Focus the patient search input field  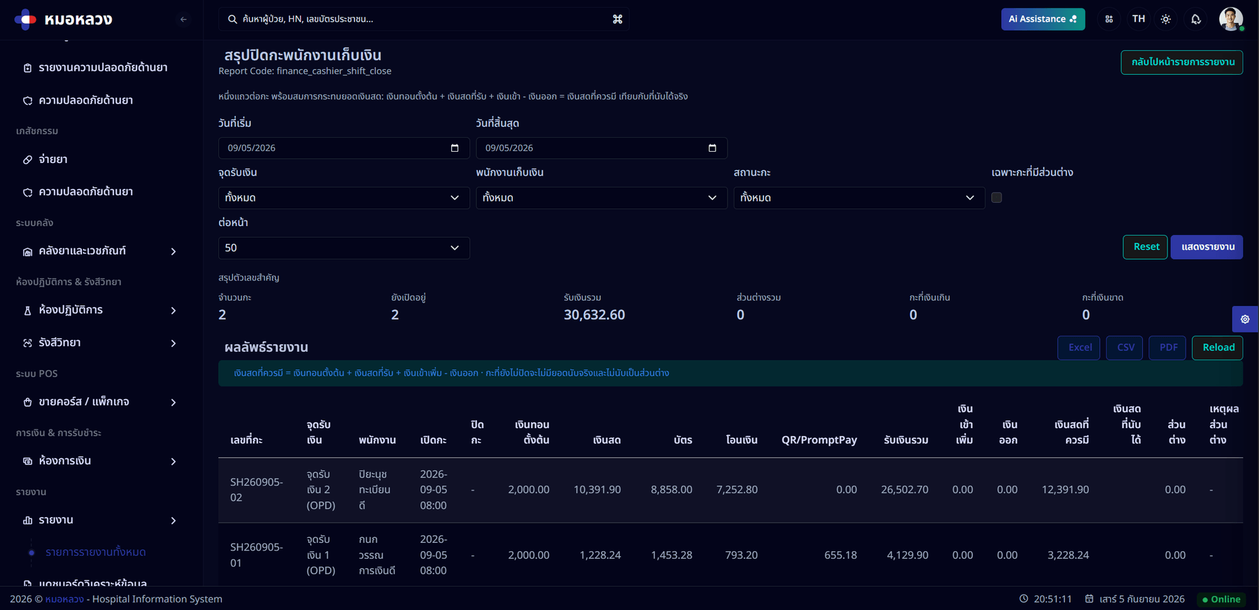pos(423,20)
